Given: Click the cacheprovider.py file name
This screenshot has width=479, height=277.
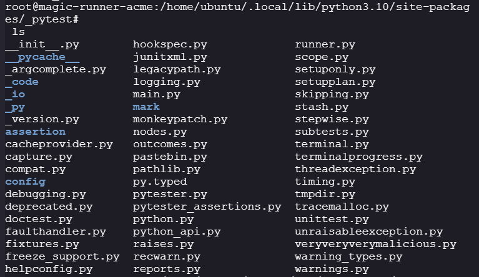Looking at the screenshot, I should coord(59,144).
